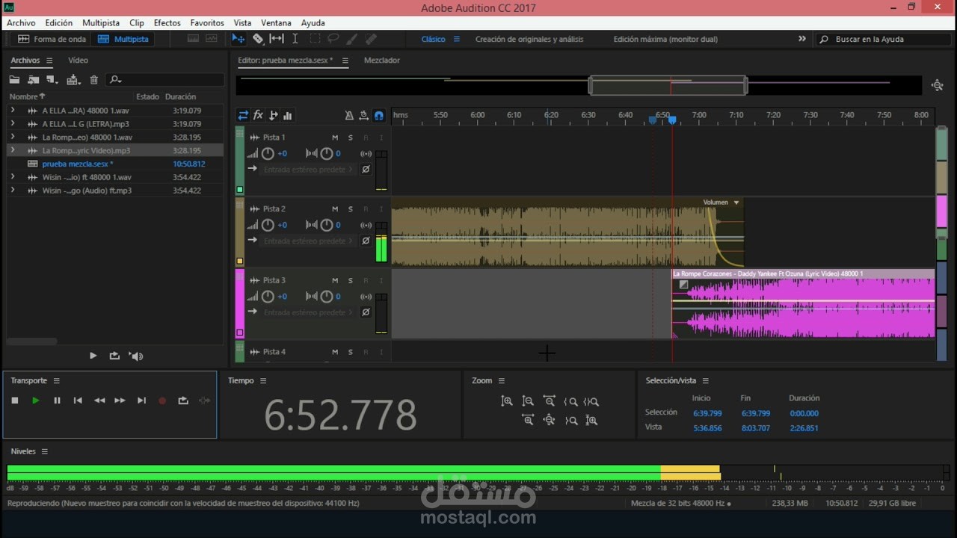The width and height of the screenshot is (957, 538).
Task: Open Pista 1 input dropdown
Action: click(x=307, y=170)
